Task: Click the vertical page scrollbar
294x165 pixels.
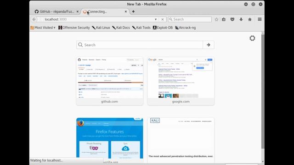Action: coord(263,92)
